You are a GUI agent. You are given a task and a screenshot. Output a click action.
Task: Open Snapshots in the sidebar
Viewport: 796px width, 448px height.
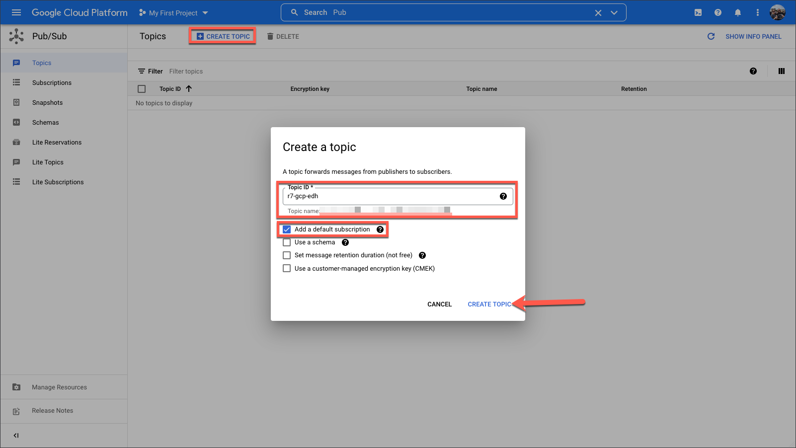(64, 102)
